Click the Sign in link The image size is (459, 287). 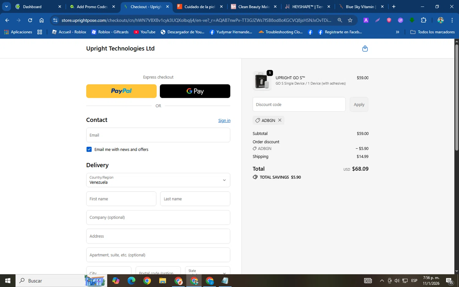click(x=224, y=121)
